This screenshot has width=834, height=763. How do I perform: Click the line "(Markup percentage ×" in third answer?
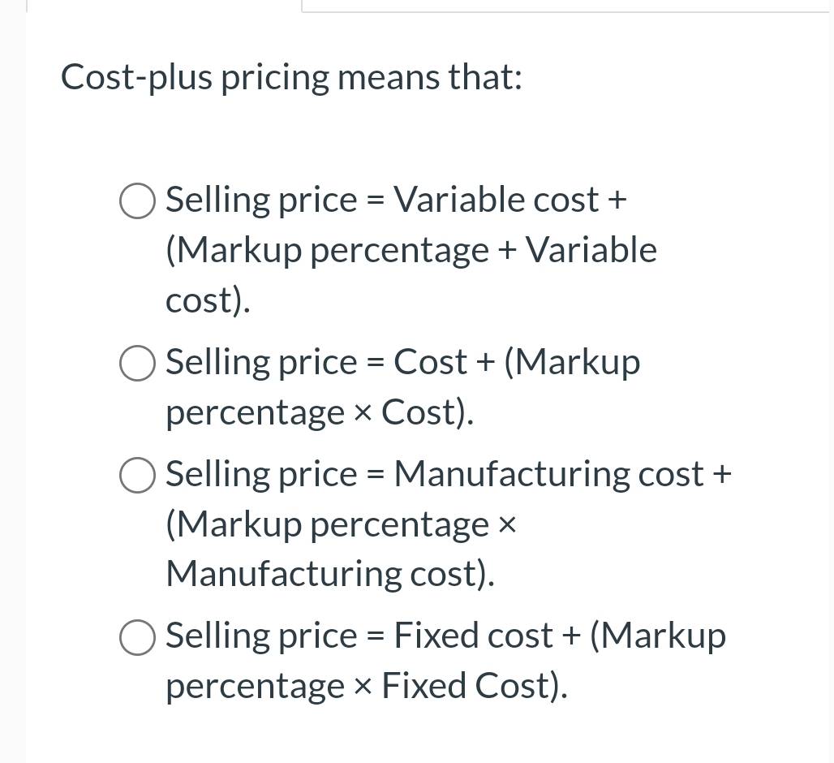point(341,524)
